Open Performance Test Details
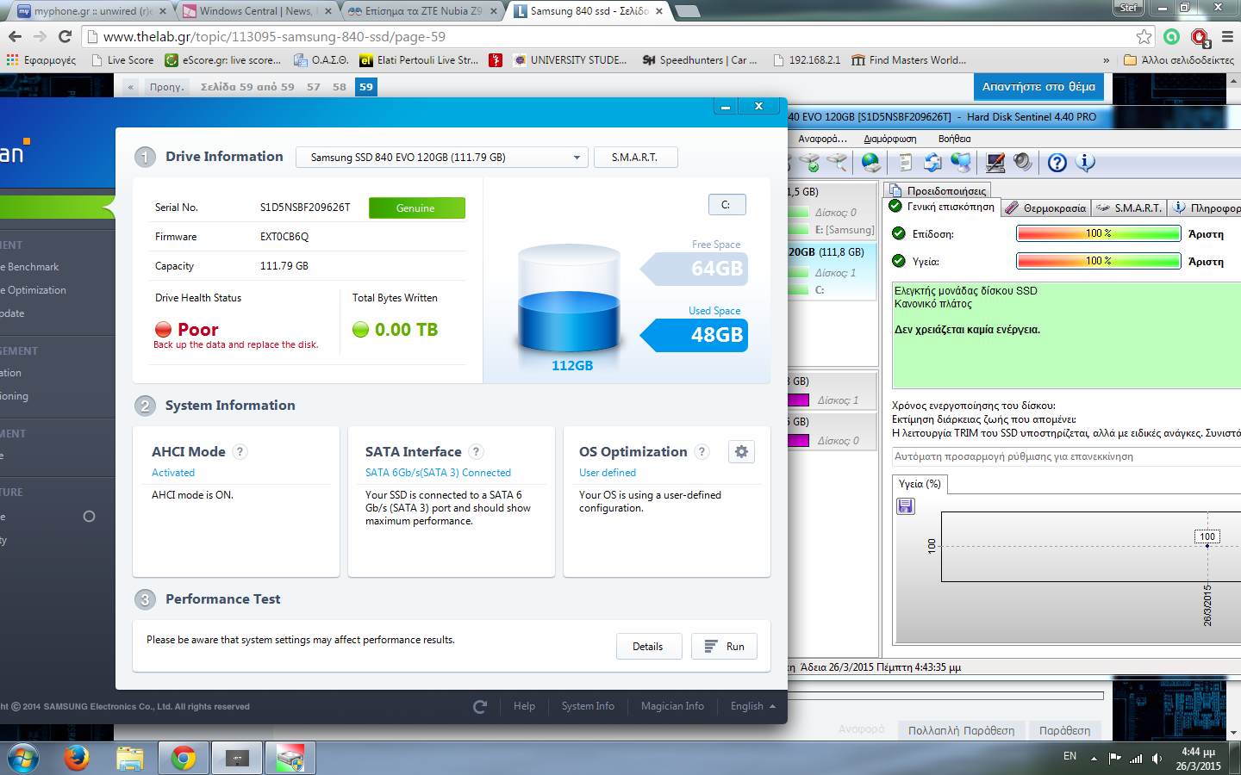This screenshot has width=1241, height=775. pos(648,647)
